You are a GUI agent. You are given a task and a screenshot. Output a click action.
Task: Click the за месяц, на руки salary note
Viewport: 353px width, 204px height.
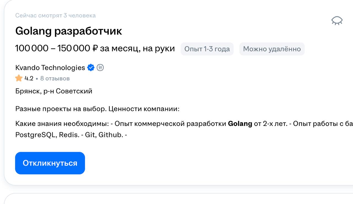click(137, 49)
